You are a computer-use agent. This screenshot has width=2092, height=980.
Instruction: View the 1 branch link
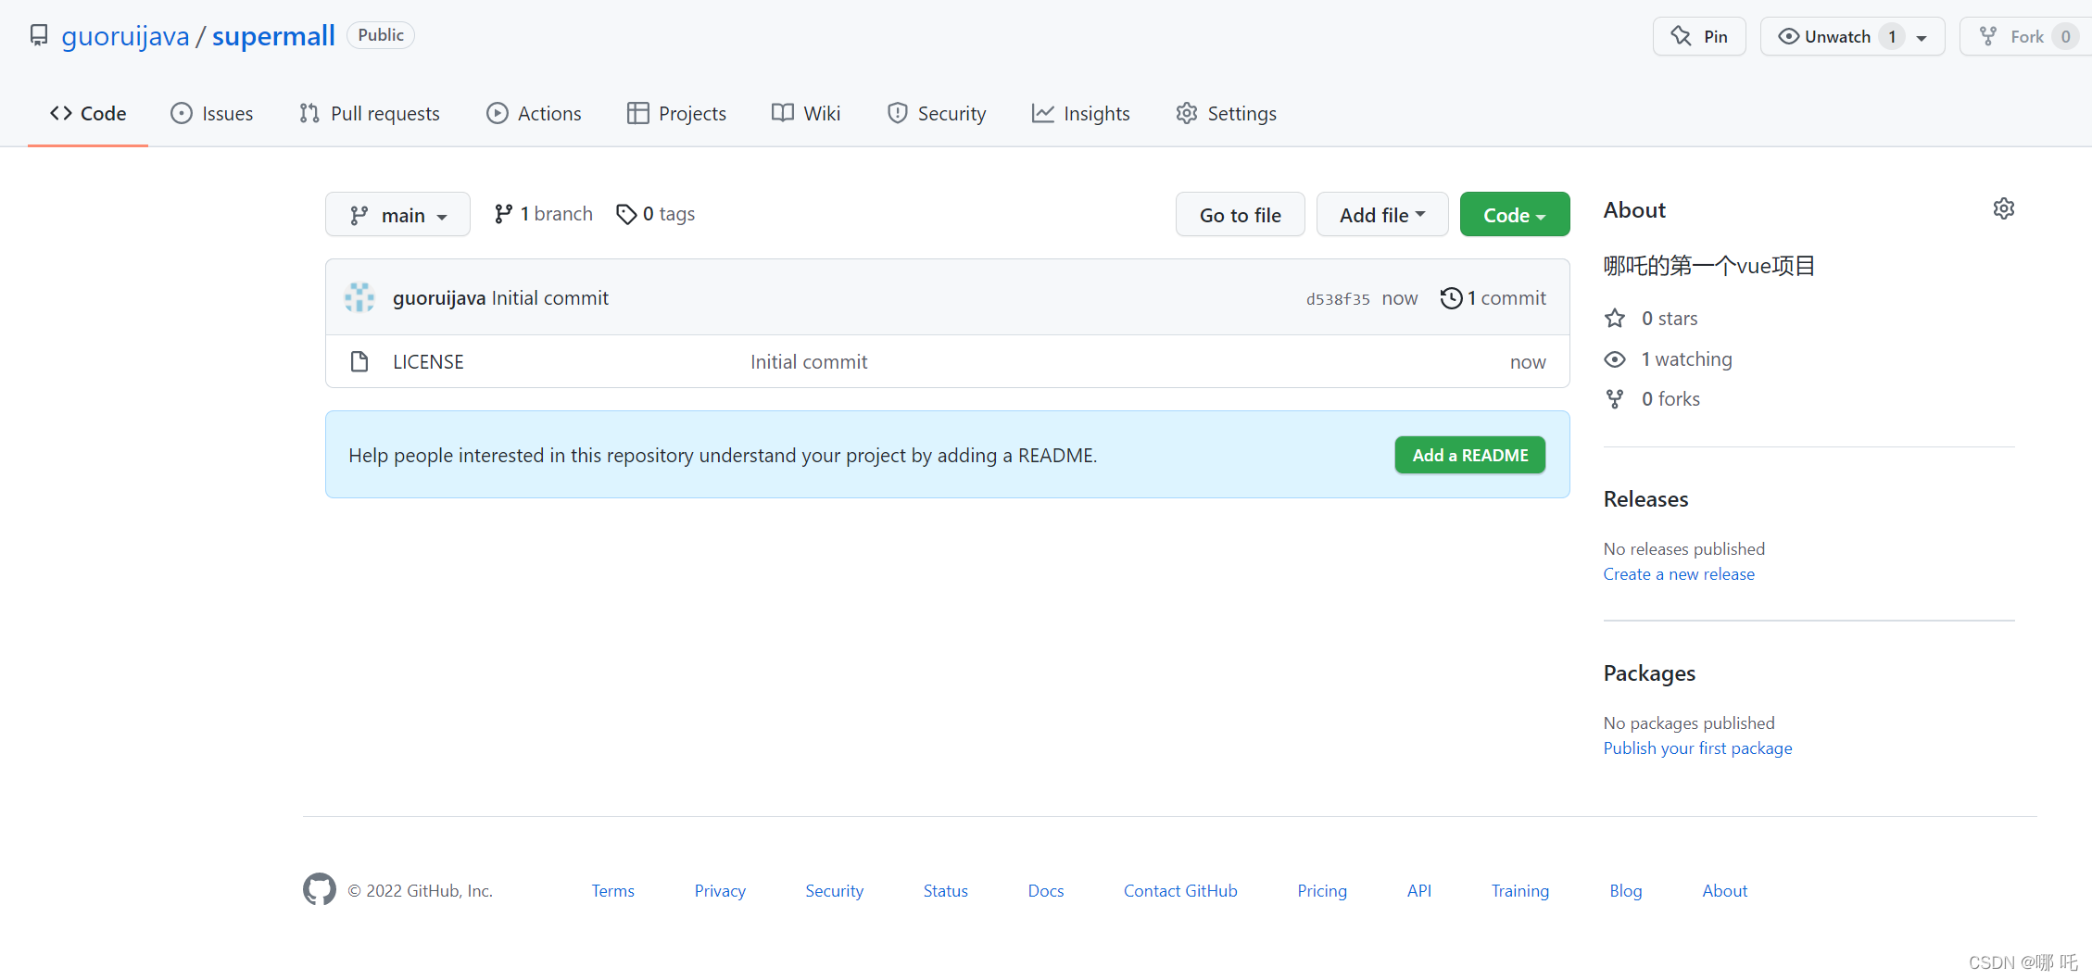click(544, 214)
